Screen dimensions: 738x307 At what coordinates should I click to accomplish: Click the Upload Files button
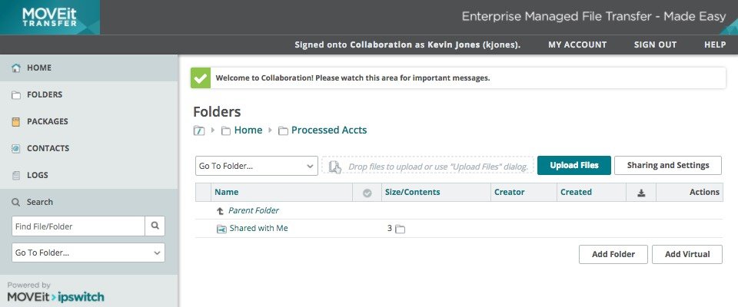573,165
